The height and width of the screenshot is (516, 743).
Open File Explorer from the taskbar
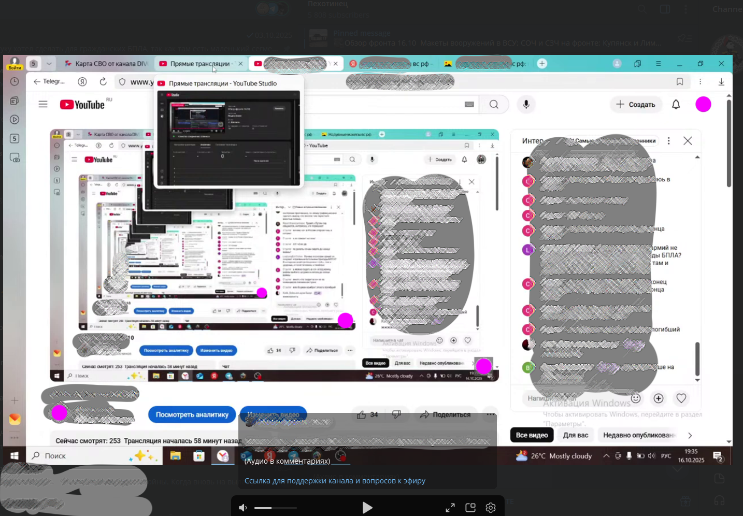[175, 456]
